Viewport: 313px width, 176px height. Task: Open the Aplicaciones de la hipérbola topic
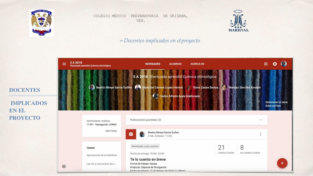click(x=102, y=155)
